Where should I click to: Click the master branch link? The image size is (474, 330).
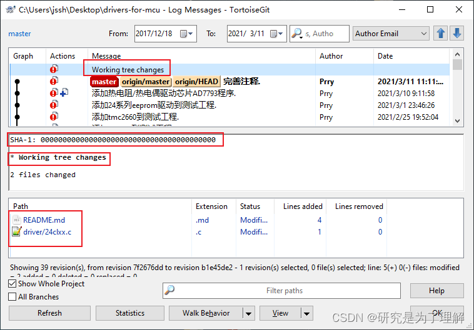coord(19,34)
